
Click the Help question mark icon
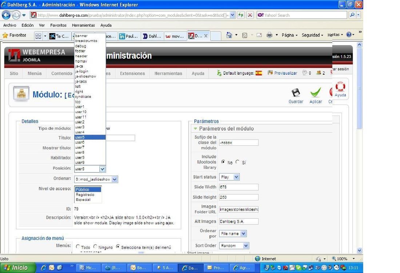coord(349,35)
